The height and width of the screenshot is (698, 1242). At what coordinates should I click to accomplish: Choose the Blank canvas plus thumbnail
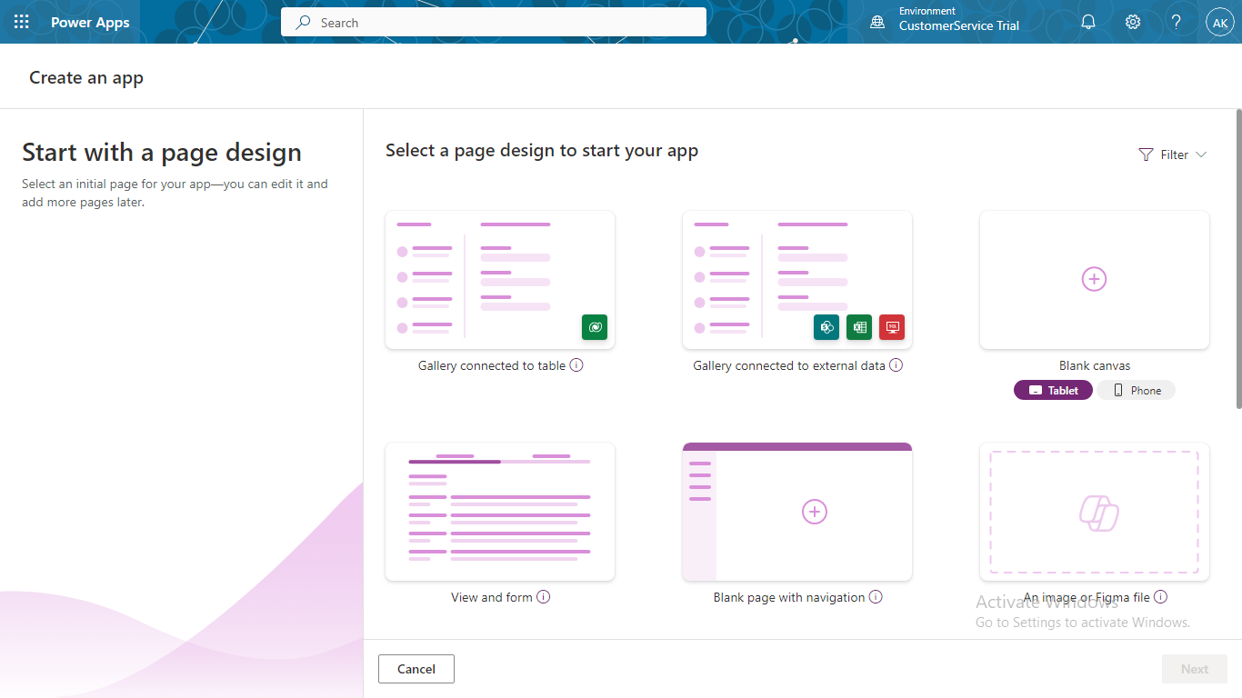[1094, 279]
